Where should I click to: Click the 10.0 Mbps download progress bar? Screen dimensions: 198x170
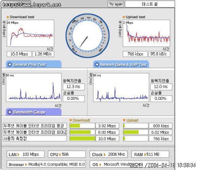(82, 138)
